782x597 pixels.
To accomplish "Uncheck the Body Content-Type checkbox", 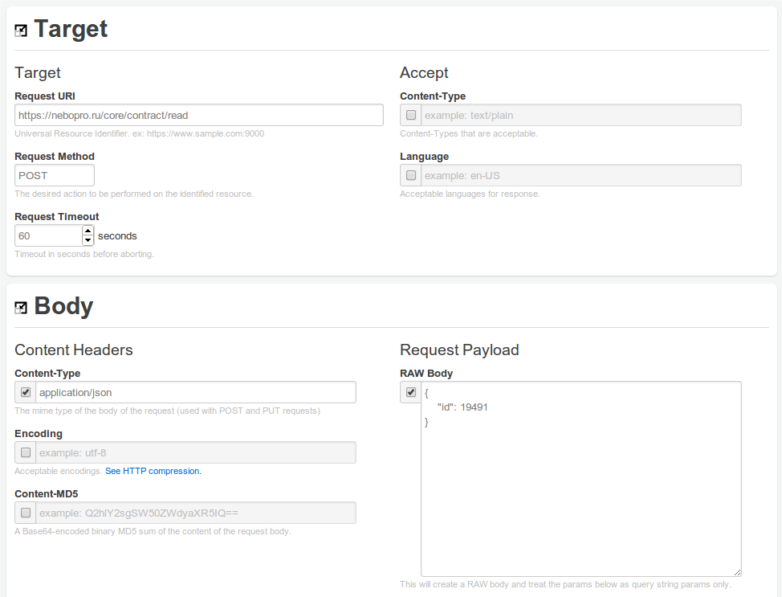I will point(26,392).
